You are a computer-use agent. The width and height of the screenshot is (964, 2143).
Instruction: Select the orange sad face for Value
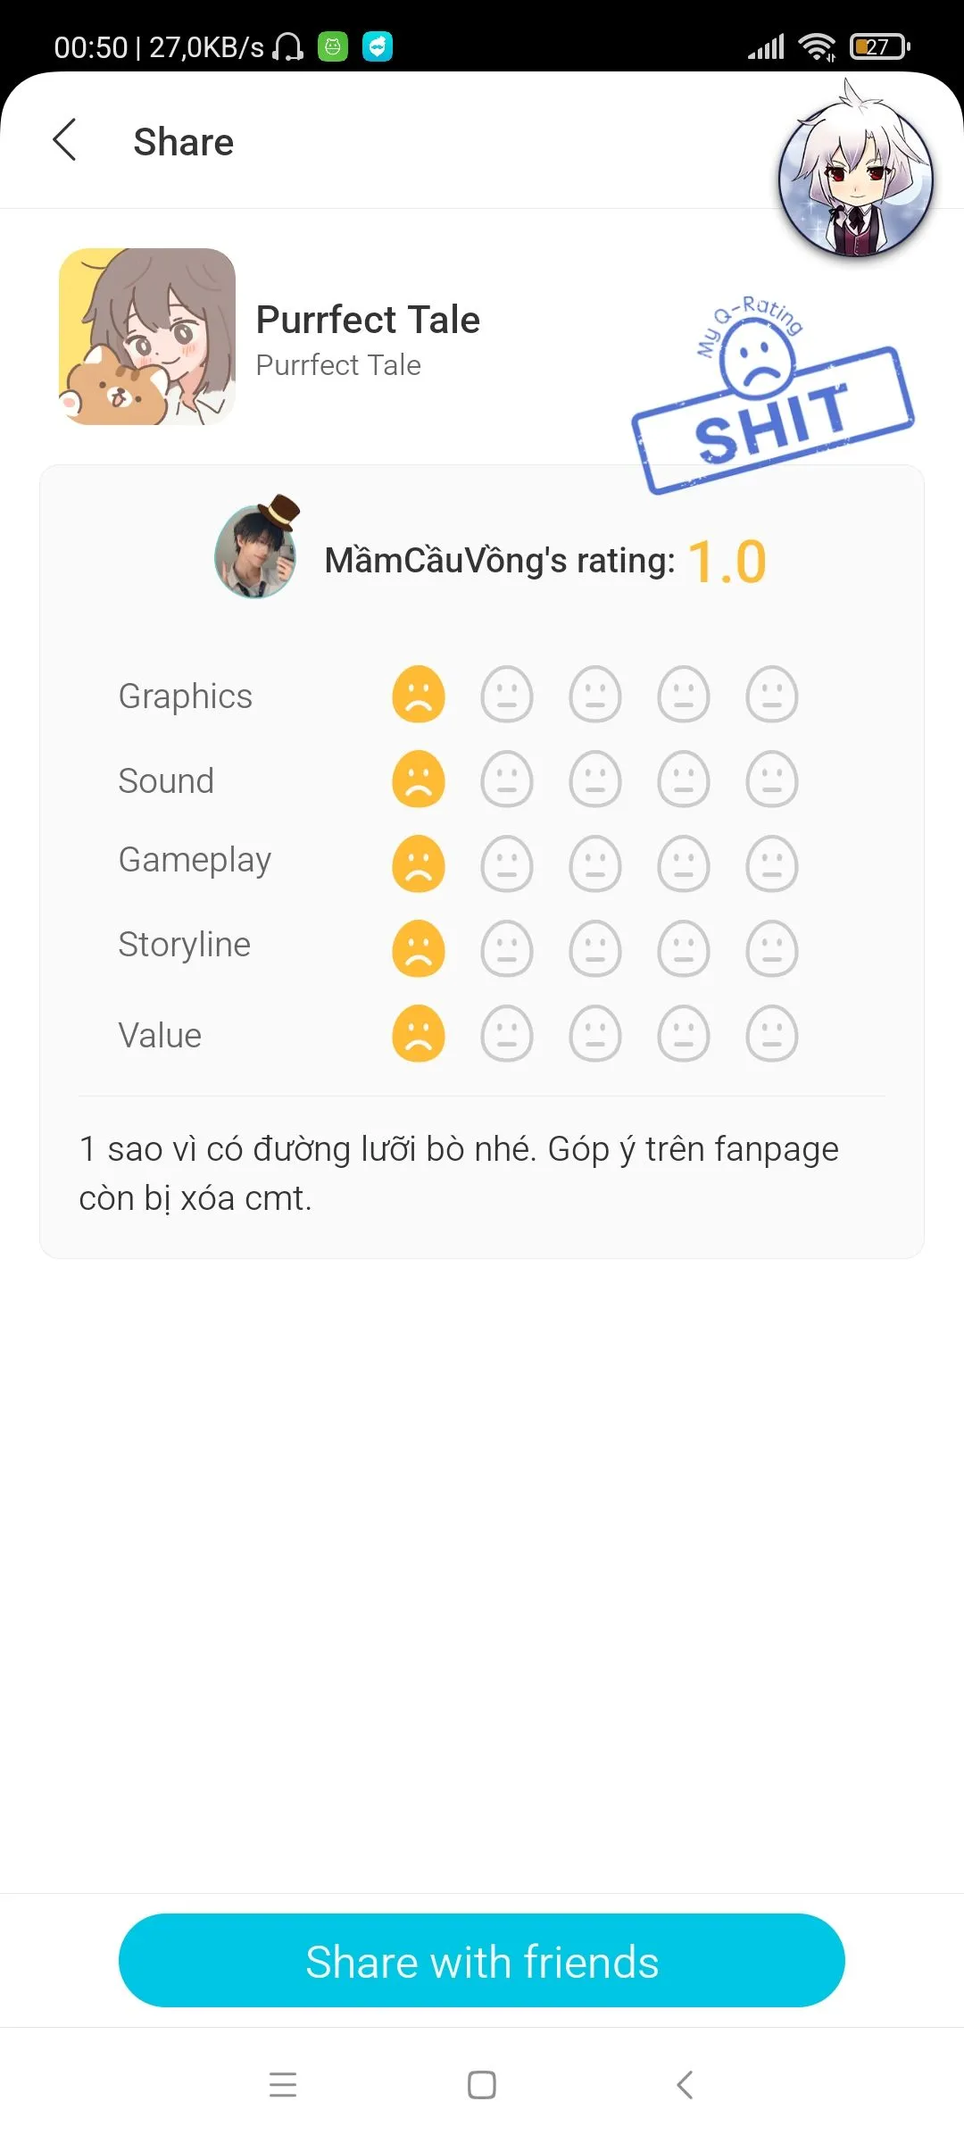point(419,1034)
